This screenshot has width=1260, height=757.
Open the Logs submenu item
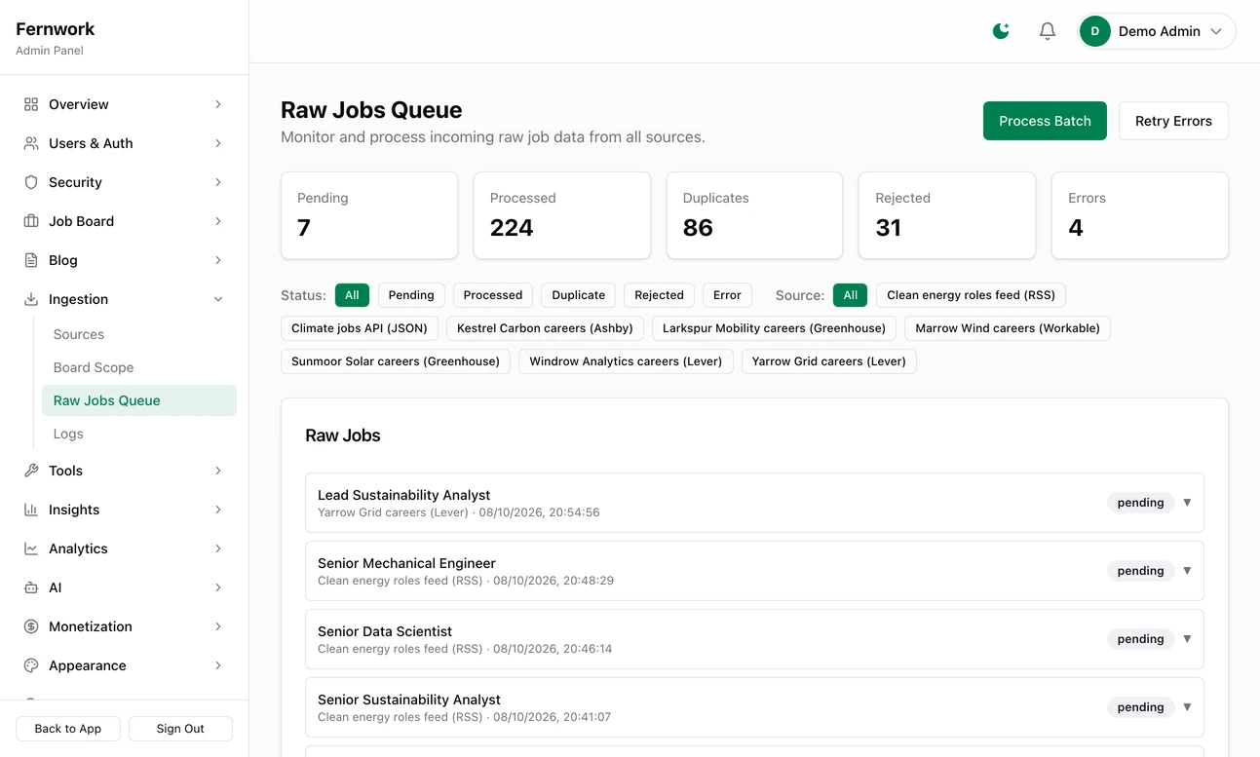coord(139,434)
